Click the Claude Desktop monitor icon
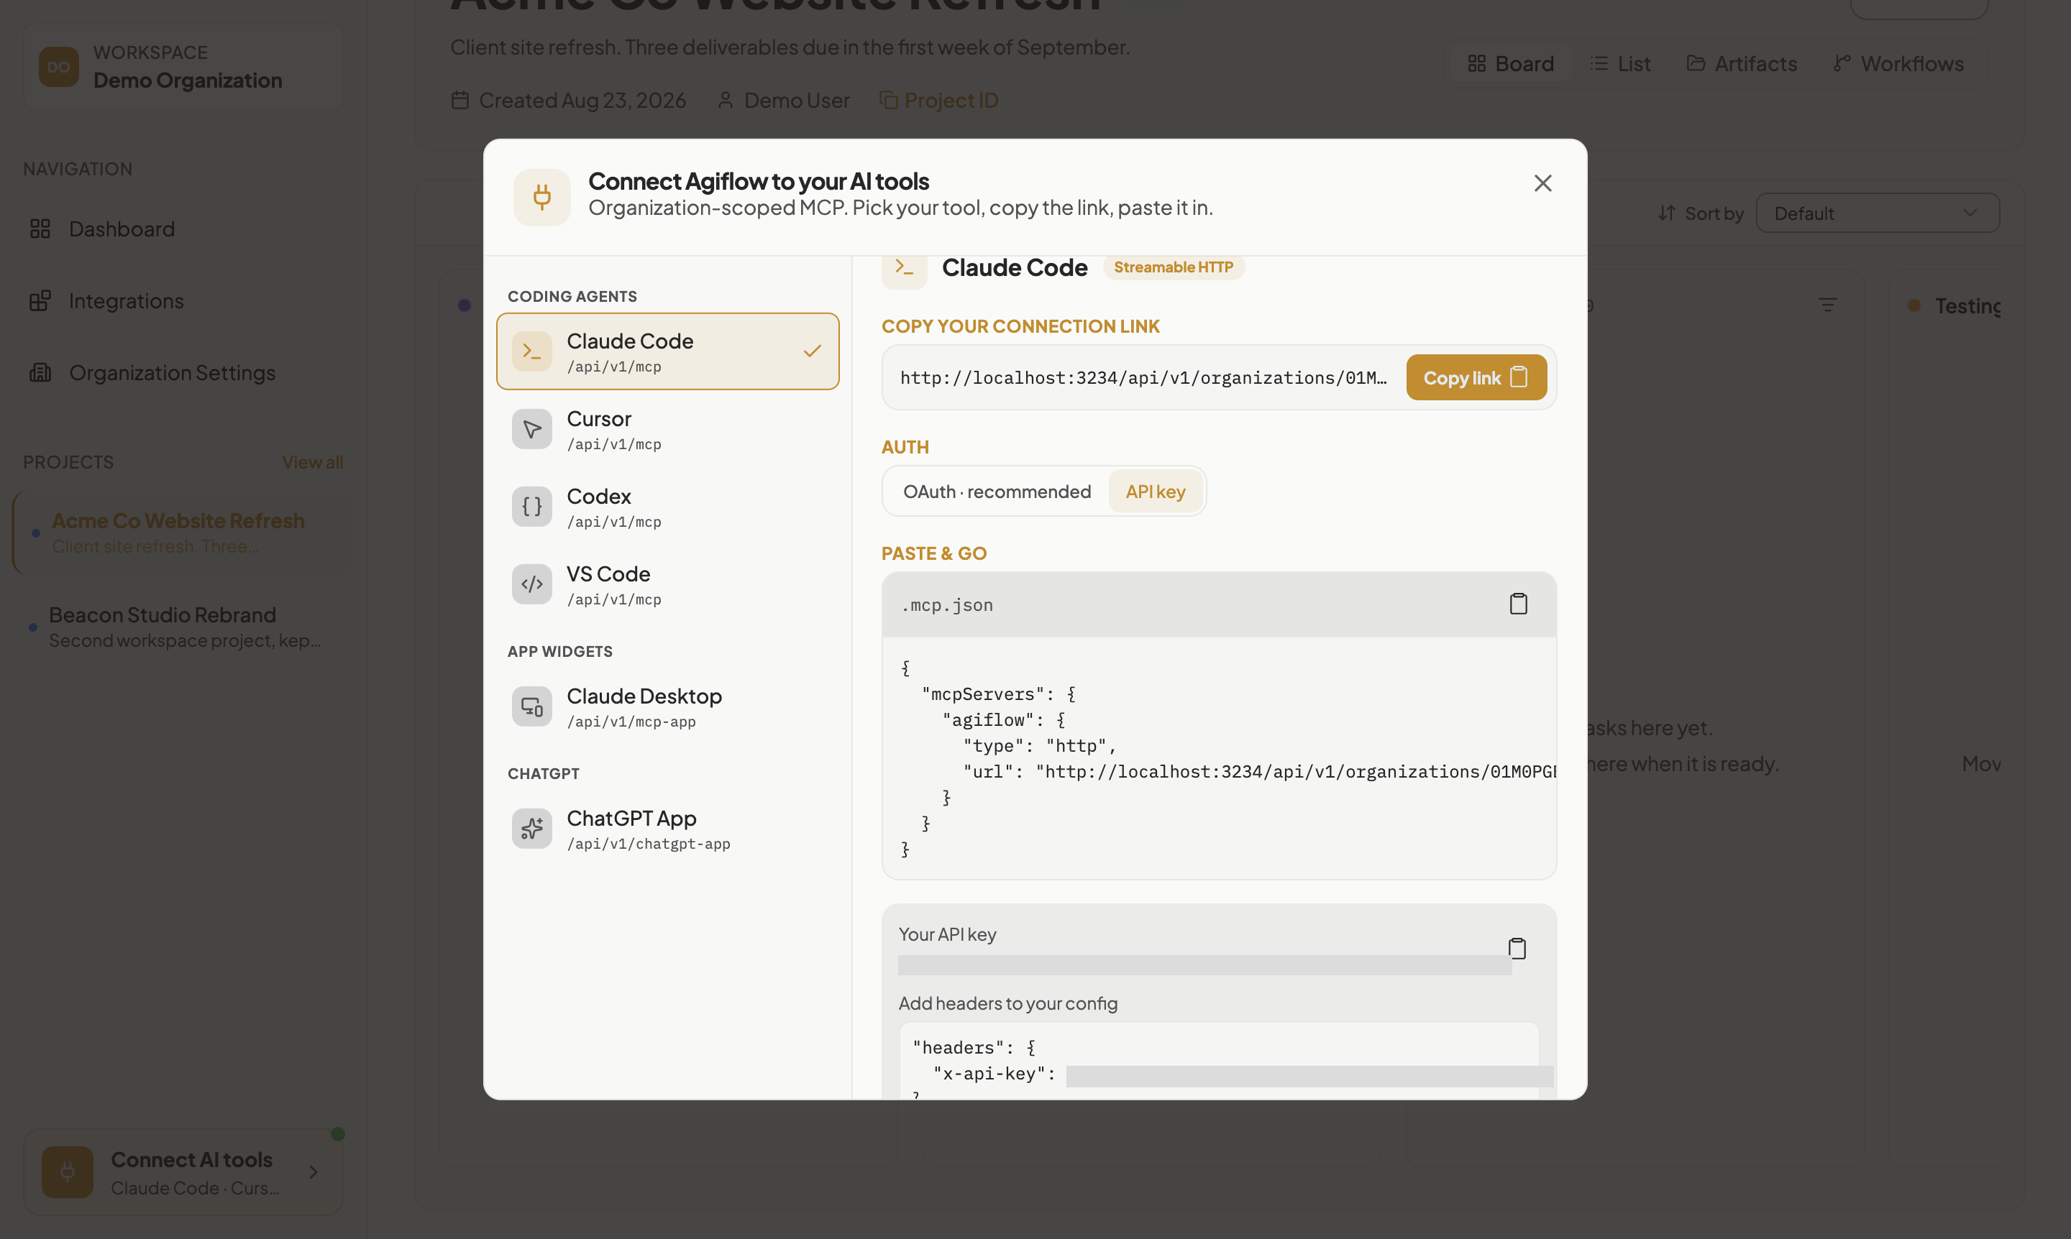This screenshot has width=2071, height=1239. coord(531,706)
